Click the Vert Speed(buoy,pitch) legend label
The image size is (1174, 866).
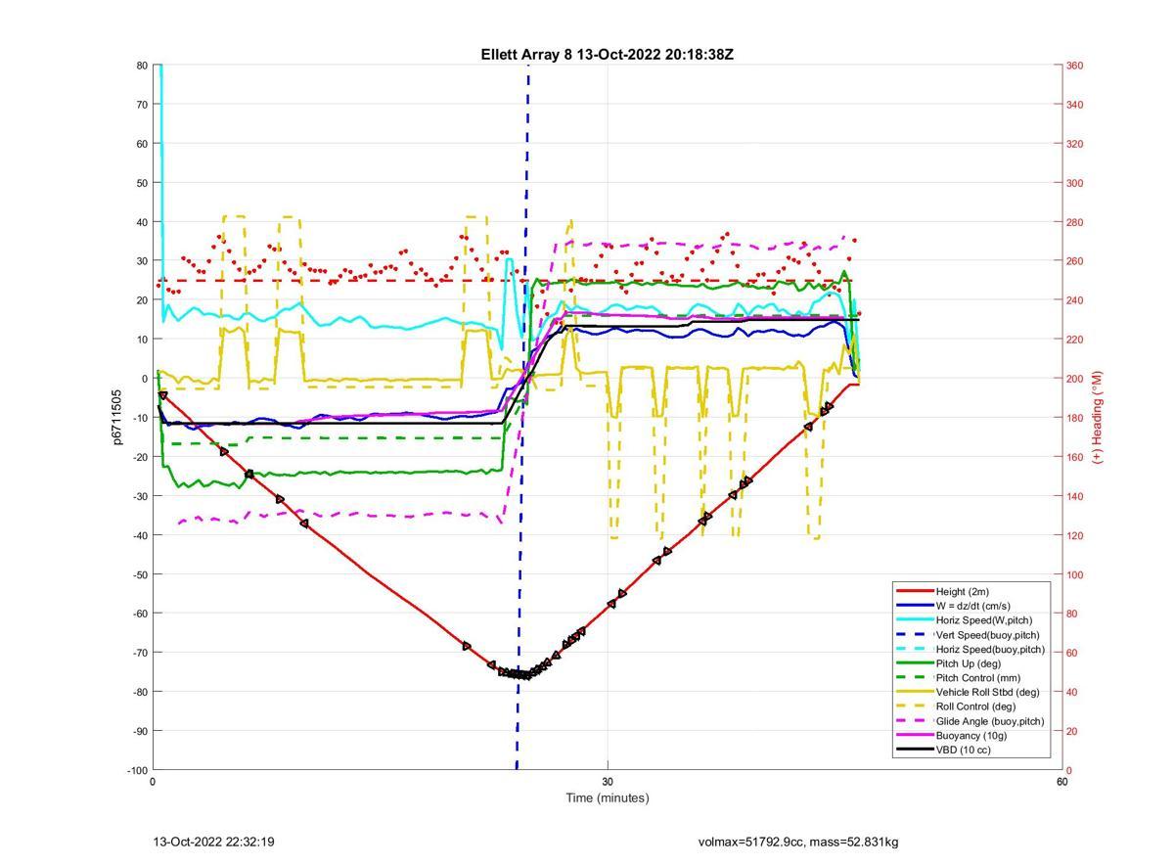[989, 634]
